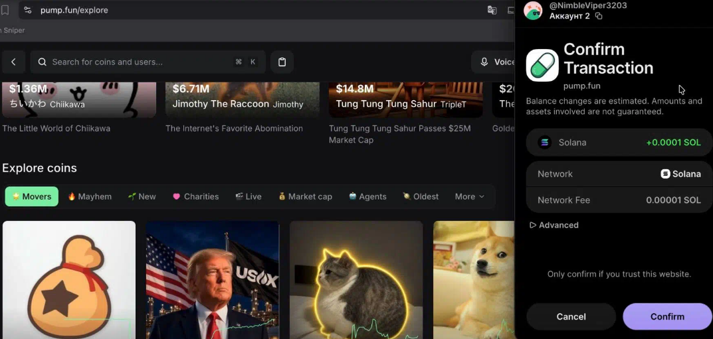The height and width of the screenshot is (339, 713).
Task: Focus the Search for coins and users field
Action: pos(148,62)
